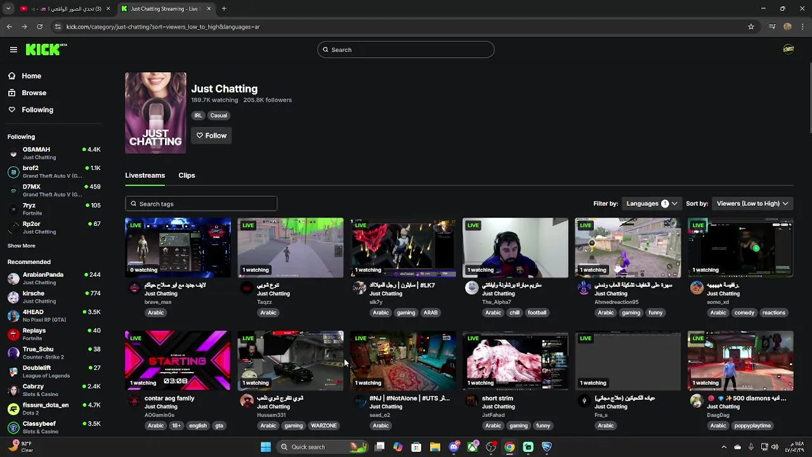Image resolution: width=812 pixels, height=457 pixels.
Task: Select reactions tag on somo_xd stream
Action: pos(774,312)
